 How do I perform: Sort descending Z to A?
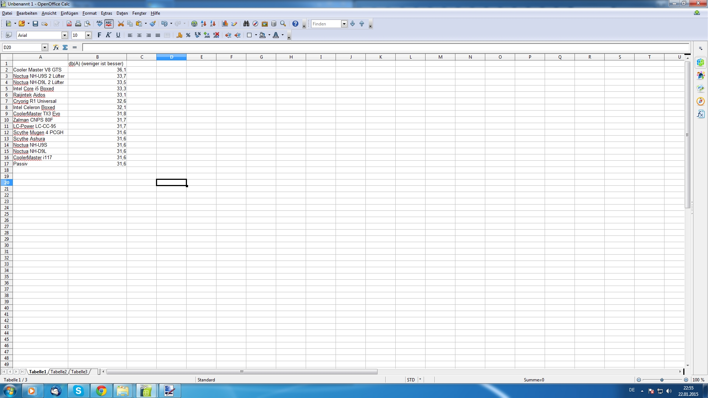pyautogui.click(x=213, y=24)
